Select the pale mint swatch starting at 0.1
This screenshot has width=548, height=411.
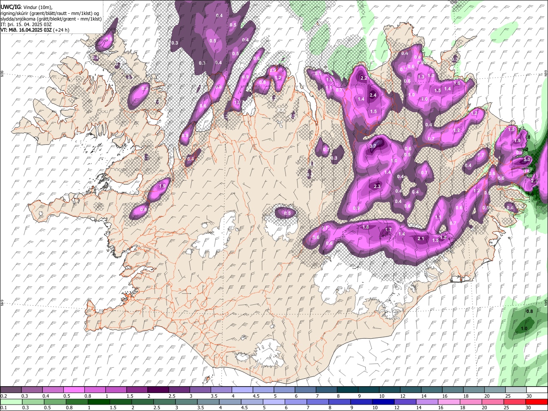pos(11,402)
